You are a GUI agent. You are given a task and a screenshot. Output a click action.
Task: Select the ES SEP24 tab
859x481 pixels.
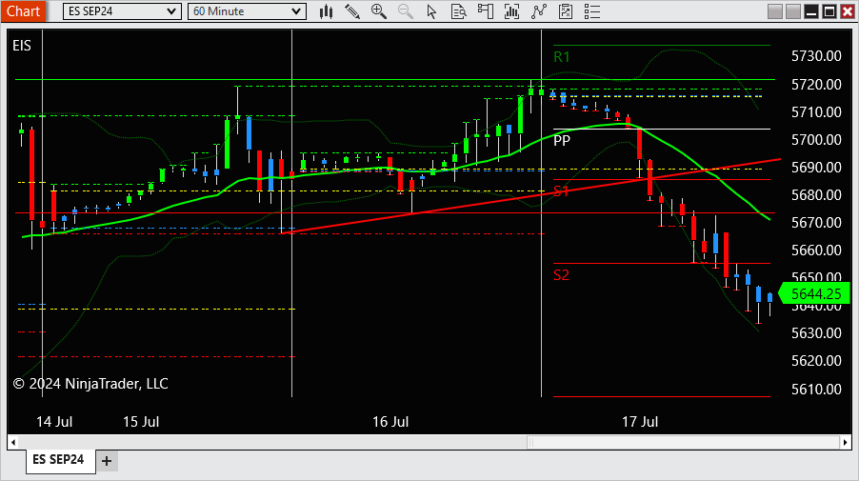[x=58, y=460]
